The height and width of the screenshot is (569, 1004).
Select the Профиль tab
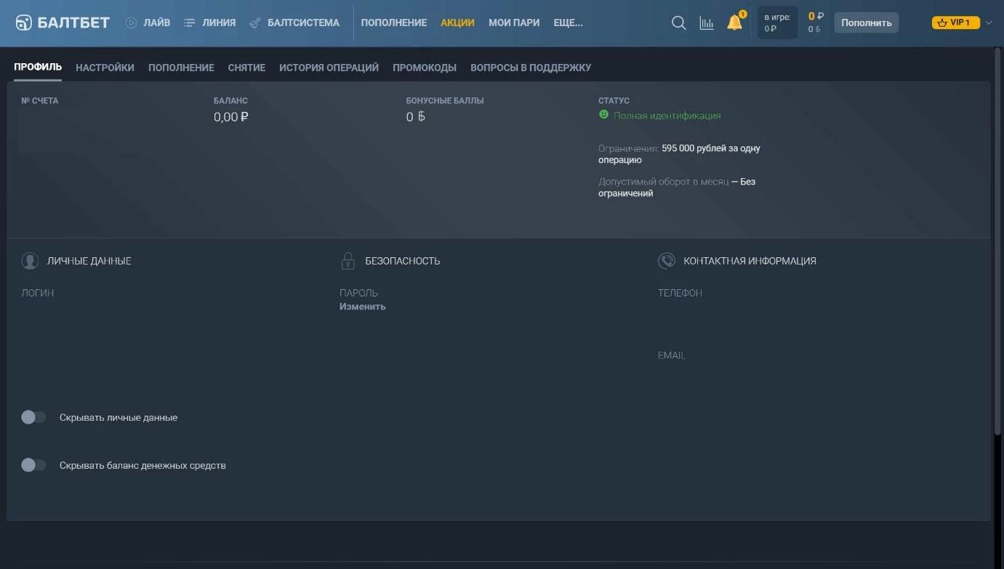tap(38, 67)
